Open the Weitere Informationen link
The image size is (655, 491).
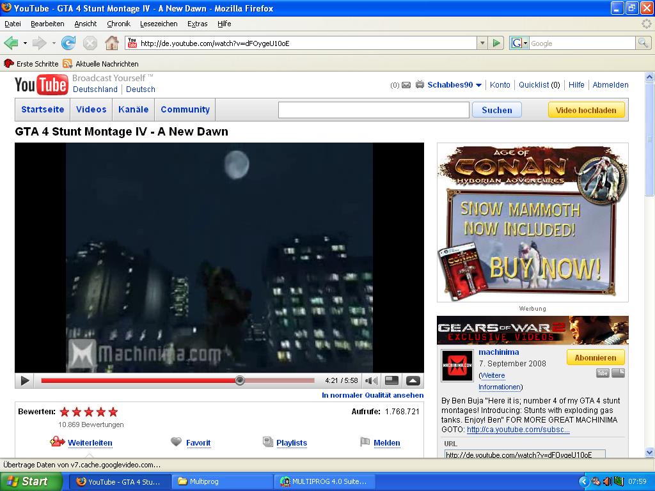click(x=500, y=381)
